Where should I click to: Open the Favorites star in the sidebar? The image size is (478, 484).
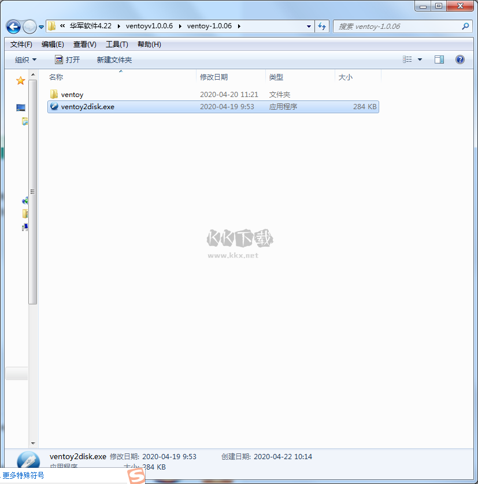(20, 81)
